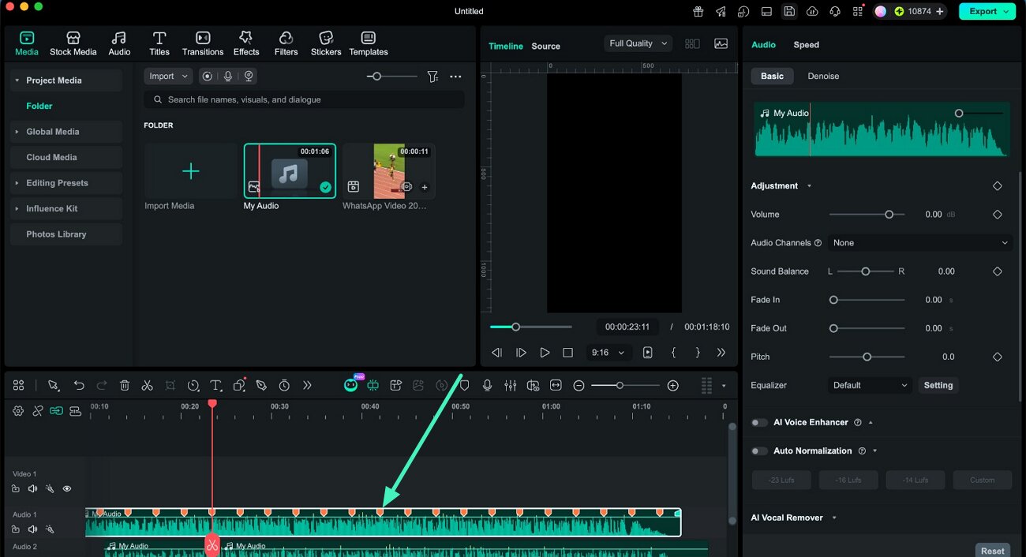The height and width of the screenshot is (557, 1026).
Task: Click the timeline zoom-in plus icon
Action: (x=672, y=385)
